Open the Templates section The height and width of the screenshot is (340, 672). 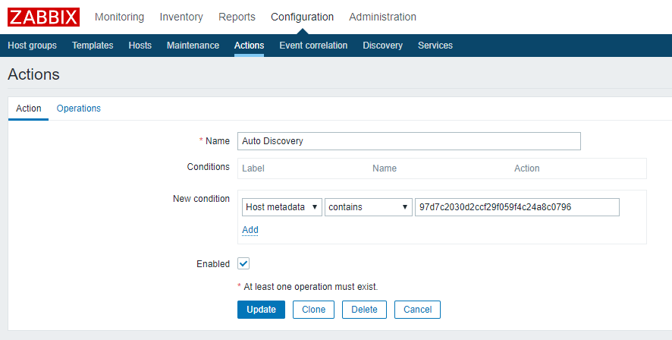coord(93,46)
